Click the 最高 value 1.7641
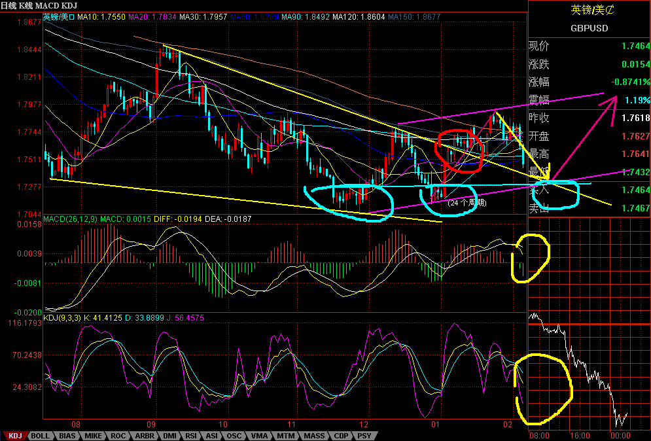Screen dimensions: 651x441 (636, 154)
